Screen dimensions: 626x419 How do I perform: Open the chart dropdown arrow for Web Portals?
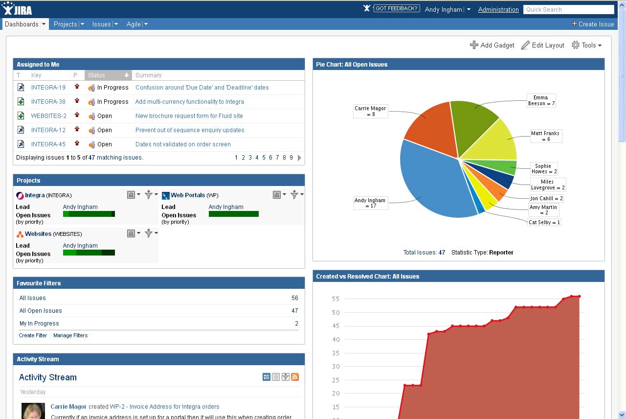(x=284, y=194)
